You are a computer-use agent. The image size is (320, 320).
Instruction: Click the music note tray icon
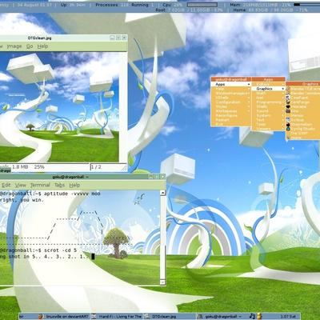tap(252, 316)
